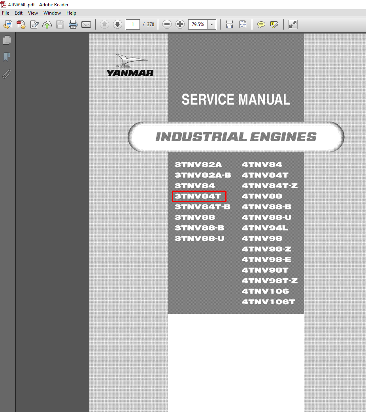
Task: Open the Edit menu
Action: 19,13
